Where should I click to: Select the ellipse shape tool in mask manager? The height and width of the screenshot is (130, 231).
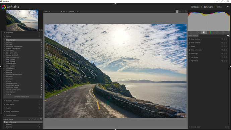coord(35,119)
